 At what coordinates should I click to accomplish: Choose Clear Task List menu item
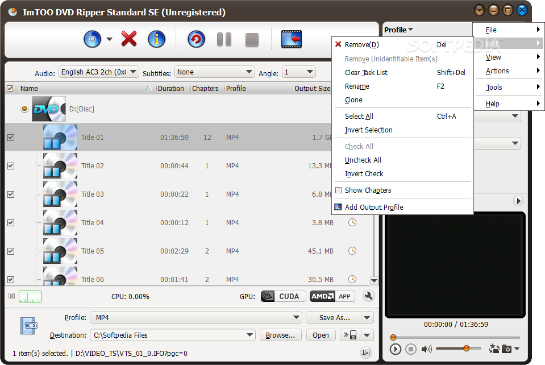point(402,72)
